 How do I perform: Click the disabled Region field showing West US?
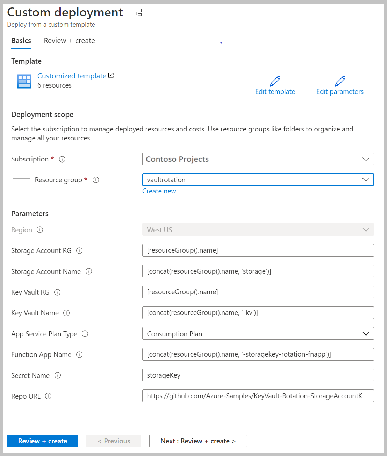(258, 229)
